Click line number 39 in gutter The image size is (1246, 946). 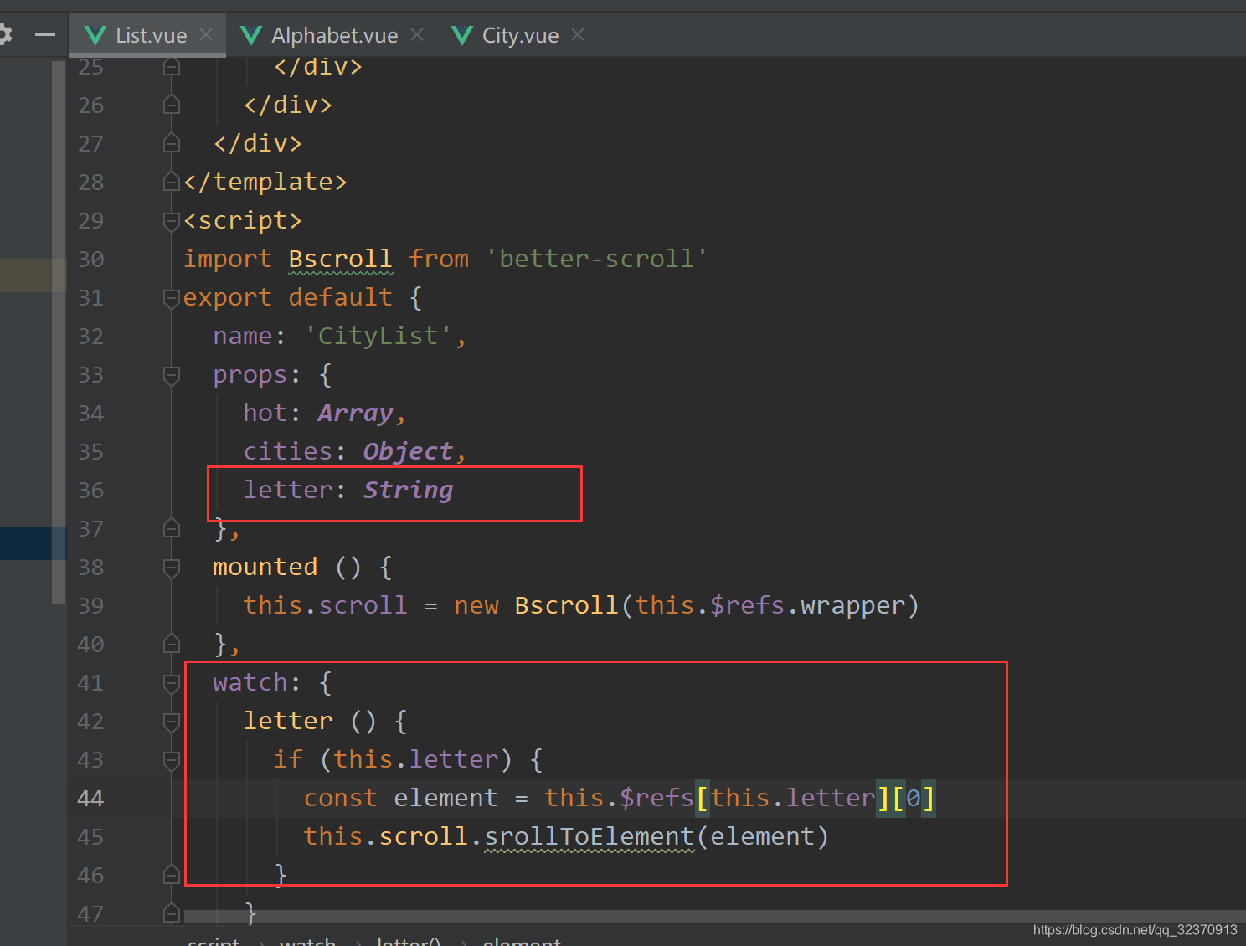point(90,606)
